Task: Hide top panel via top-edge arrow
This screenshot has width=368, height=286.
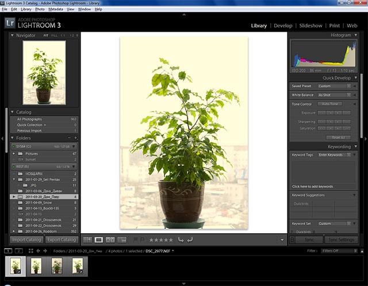Action: (x=184, y=14)
